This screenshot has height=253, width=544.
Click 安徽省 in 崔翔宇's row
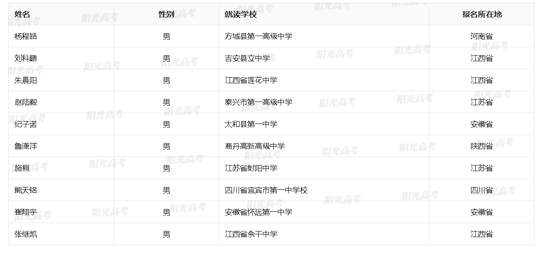click(x=482, y=212)
